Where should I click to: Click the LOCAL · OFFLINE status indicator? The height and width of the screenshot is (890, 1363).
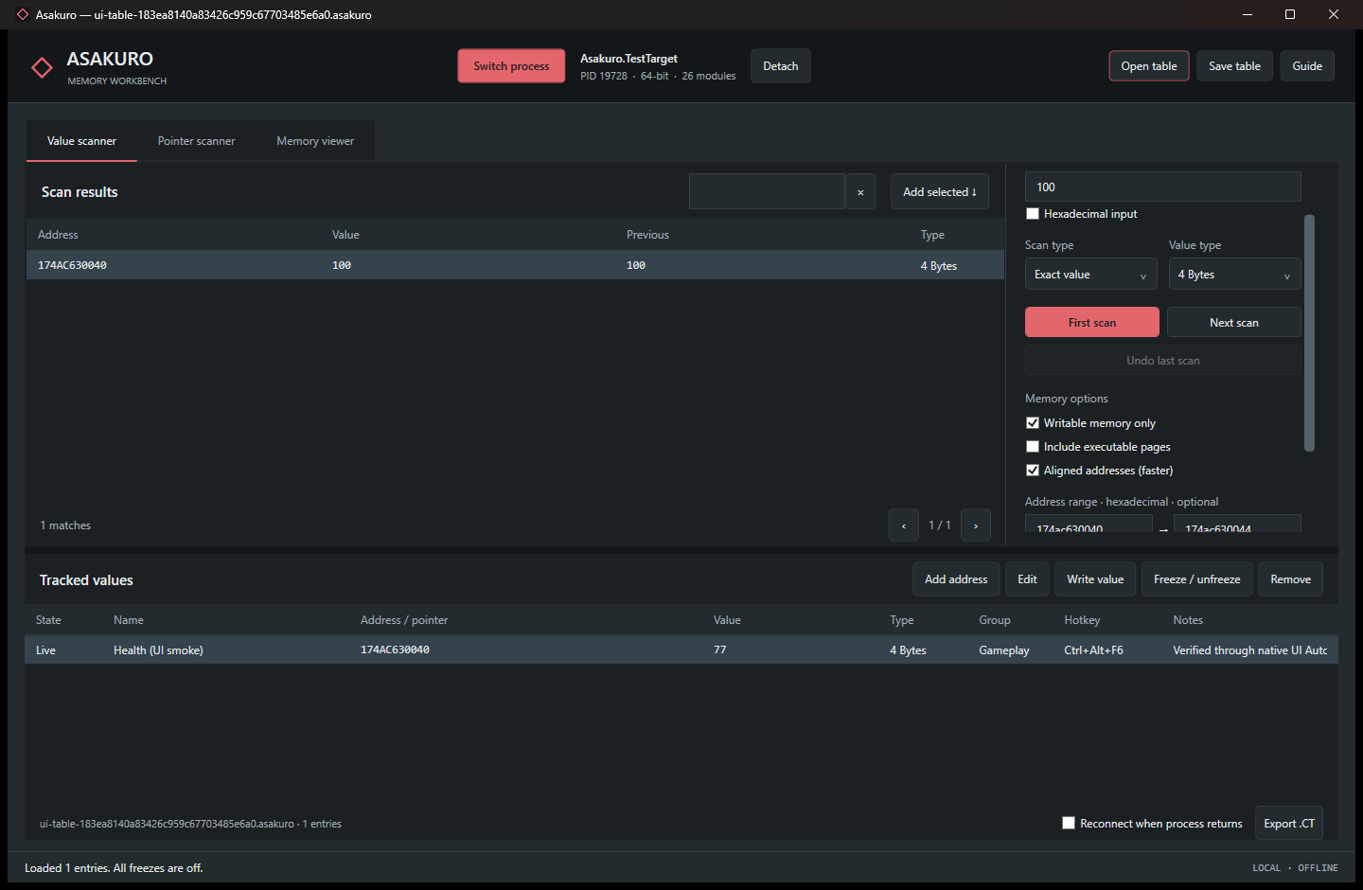[1295, 868]
